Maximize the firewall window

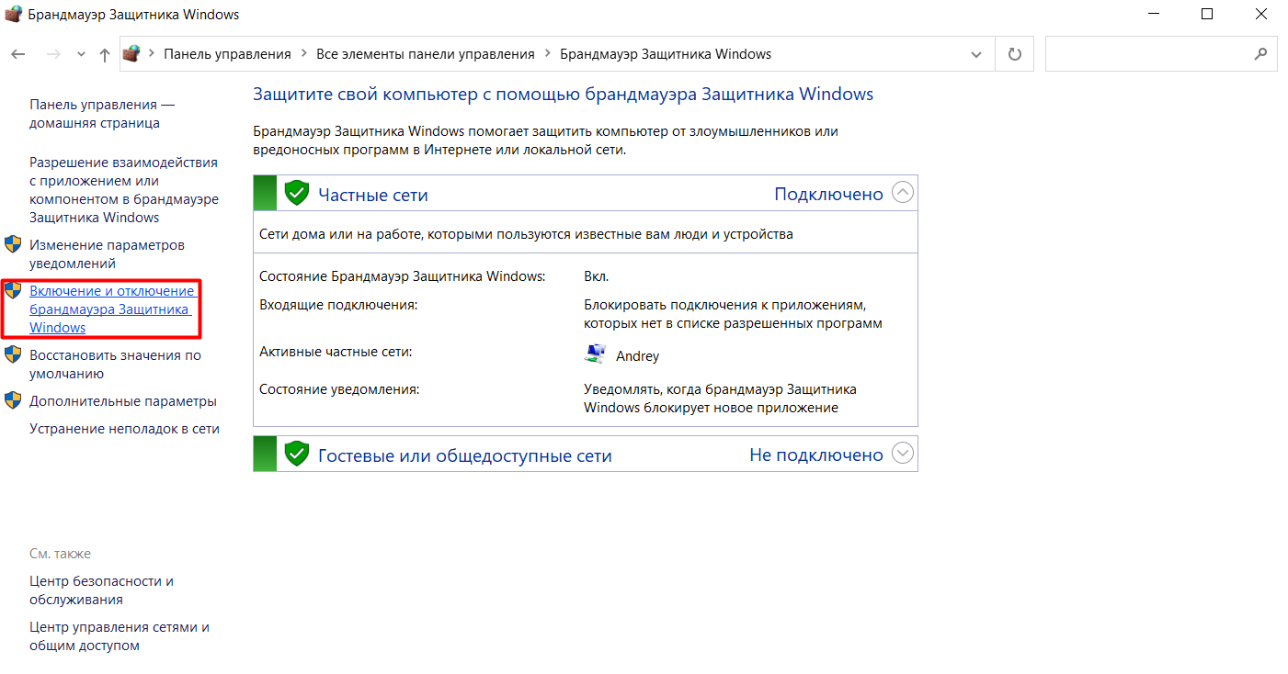pyautogui.click(x=1207, y=14)
